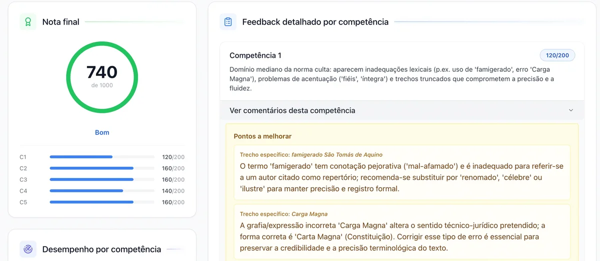Click the C1 progress bar
This screenshot has width=600, height=261.
(102, 157)
